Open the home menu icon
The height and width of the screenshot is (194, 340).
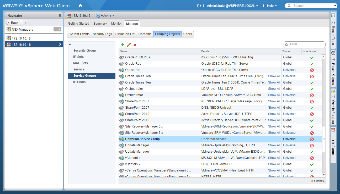pos(82,6)
